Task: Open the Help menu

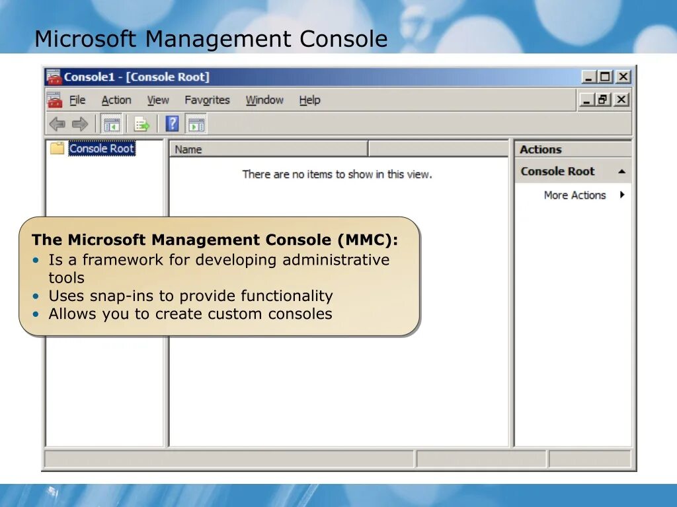Action: [x=309, y=100]
